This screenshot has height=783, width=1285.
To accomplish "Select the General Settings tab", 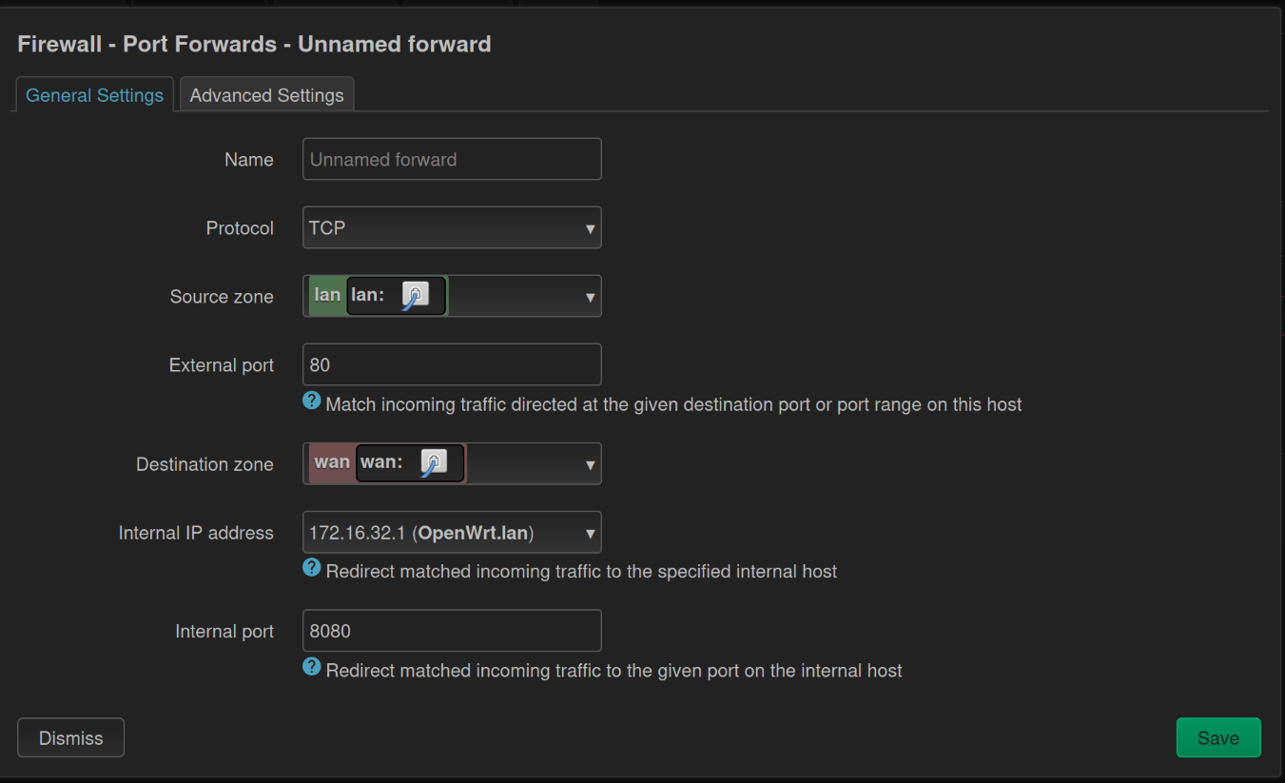I will click(93, 94).
